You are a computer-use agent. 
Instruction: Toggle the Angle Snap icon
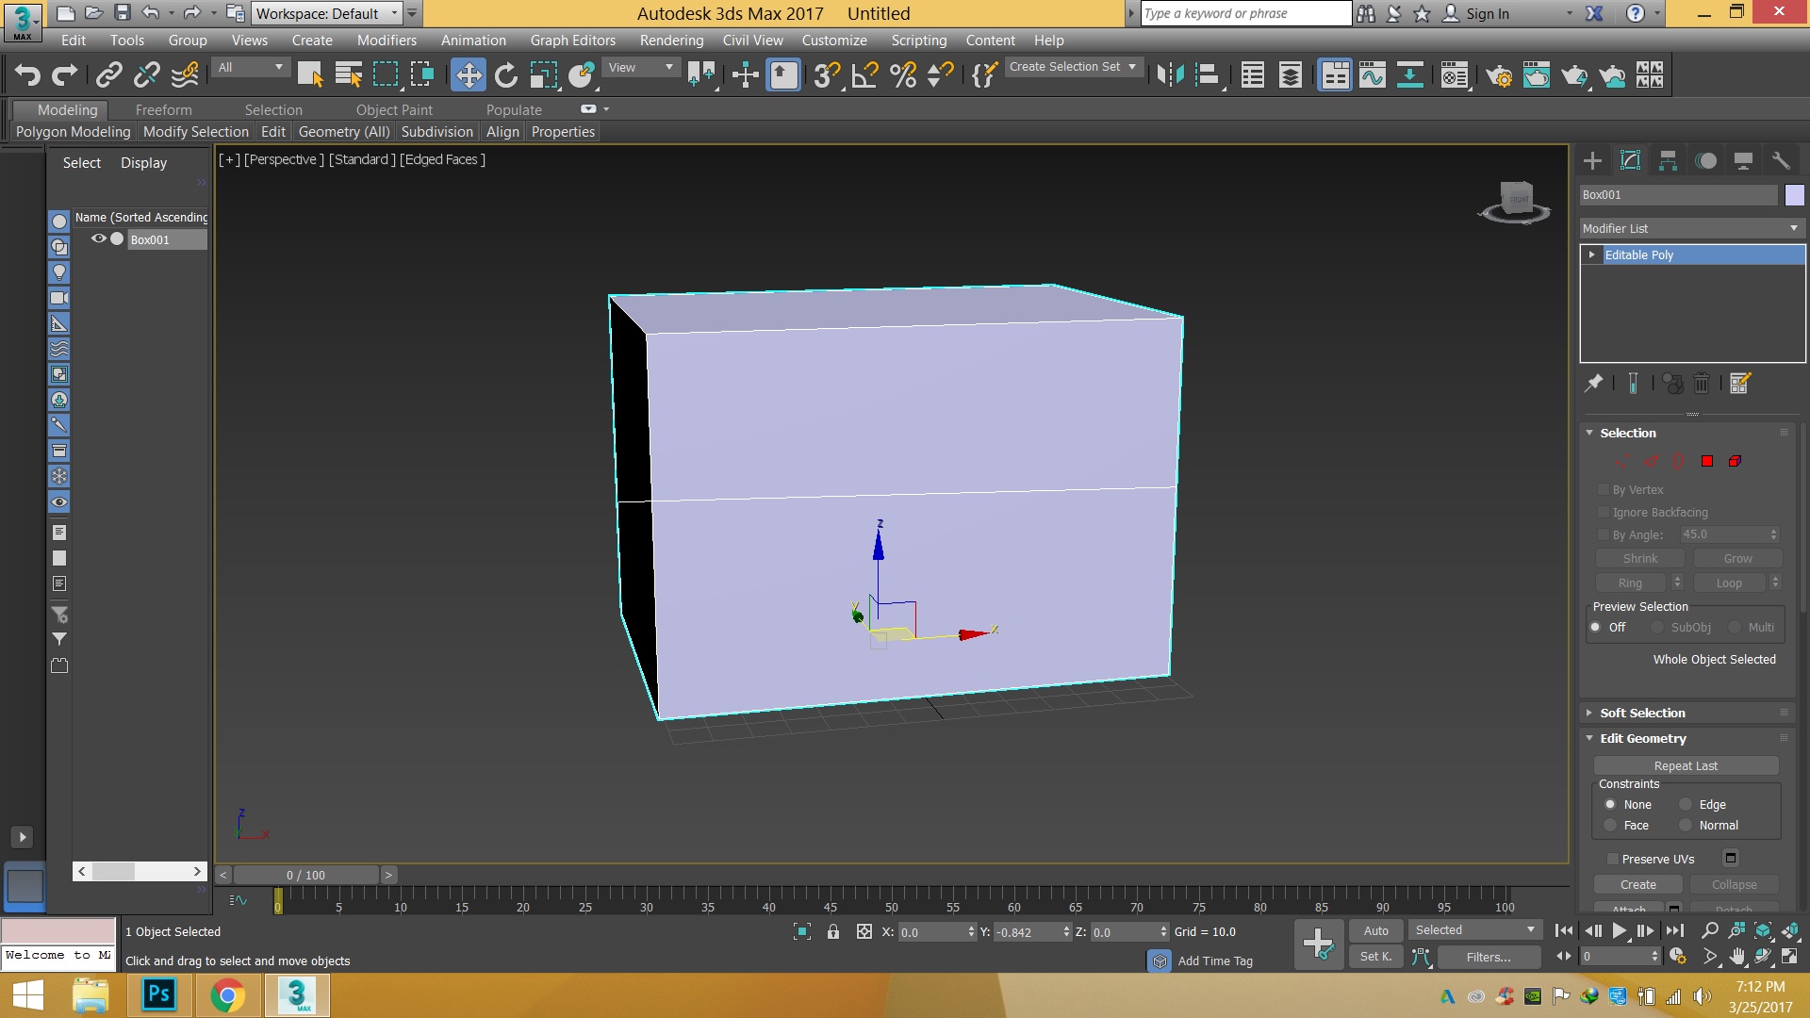click(x=864, y=75)
